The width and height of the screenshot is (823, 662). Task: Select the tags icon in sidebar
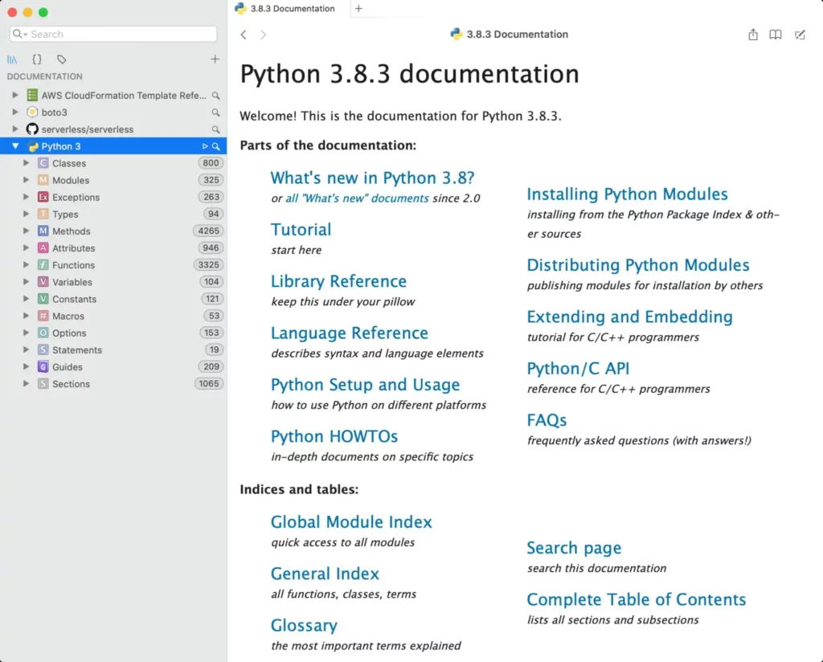[62, 59]
